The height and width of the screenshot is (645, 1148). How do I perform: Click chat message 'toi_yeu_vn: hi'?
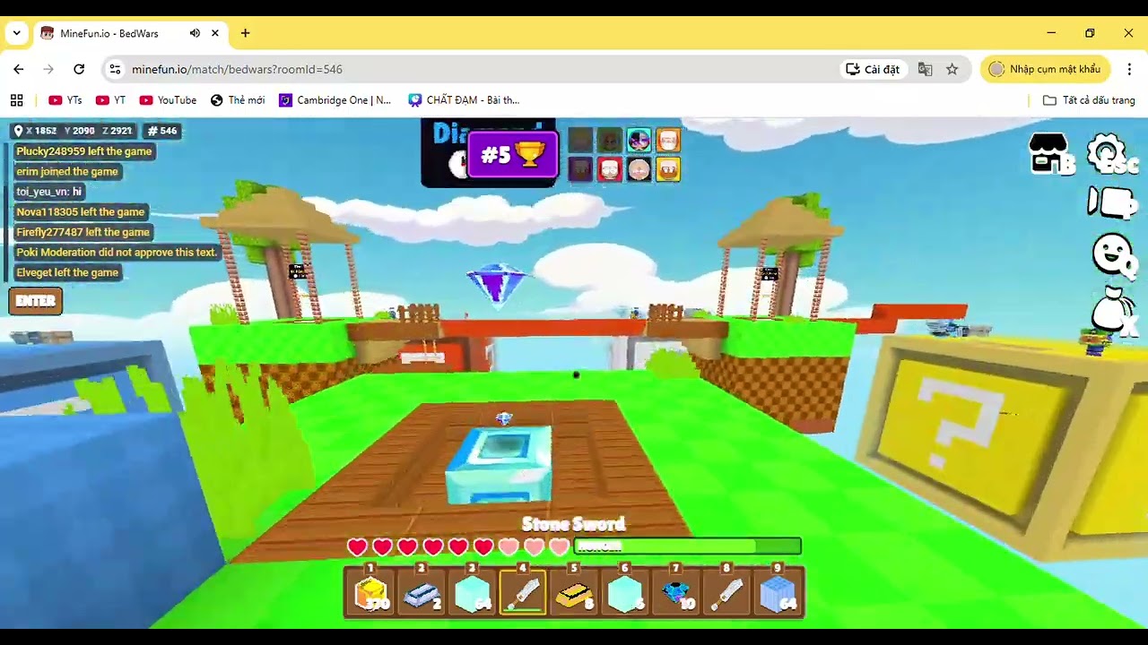coord(48,192)
